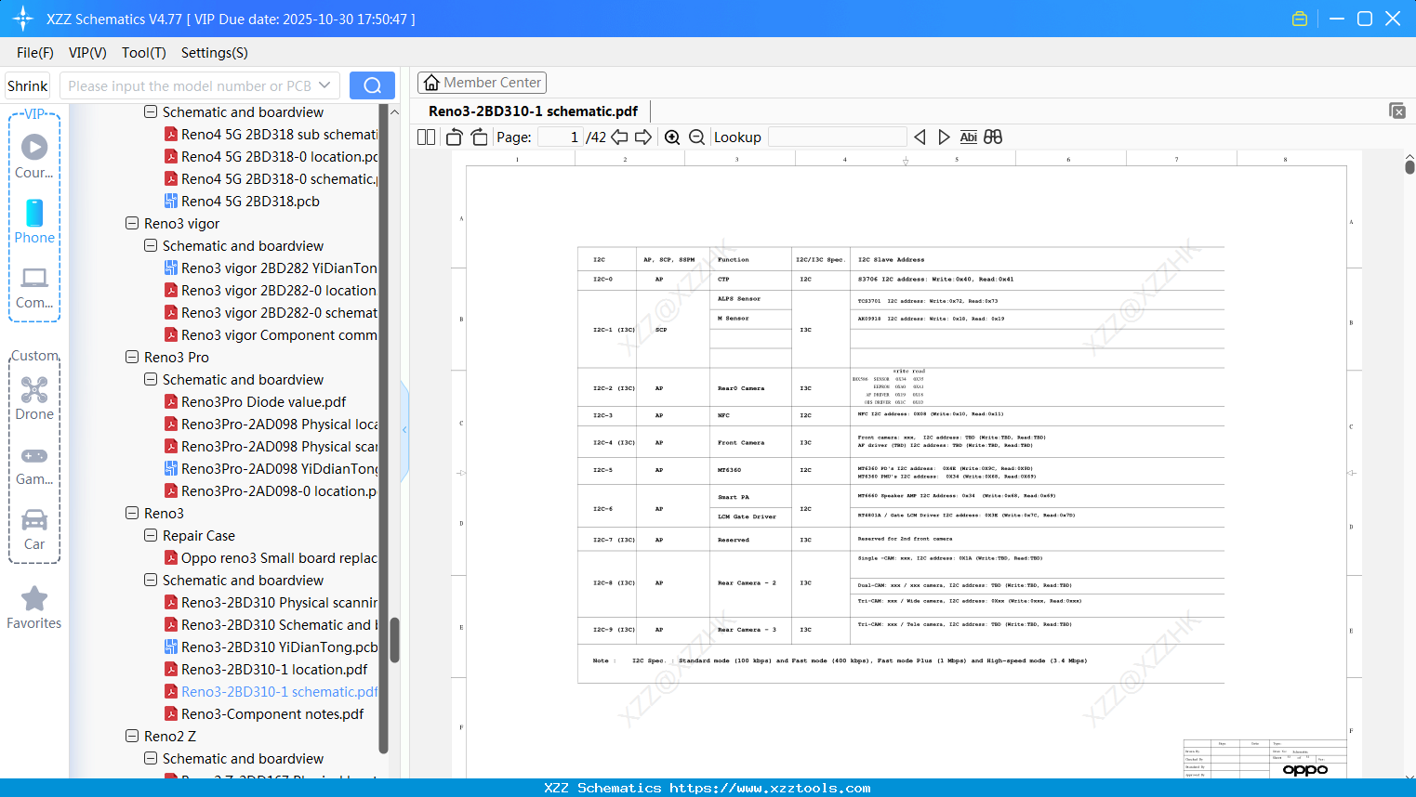Screen dimensions: 1416x797
Task: Open Reno3-2BD310 Physical scanning file
Action: pos(279,602)
